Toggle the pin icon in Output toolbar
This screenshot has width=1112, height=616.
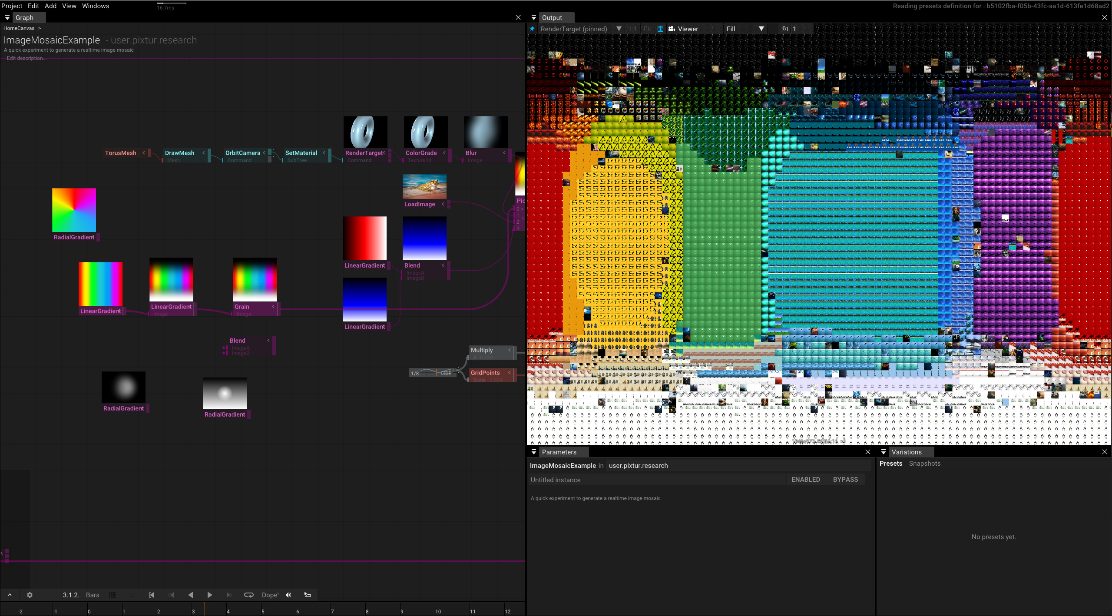(532, 29)
